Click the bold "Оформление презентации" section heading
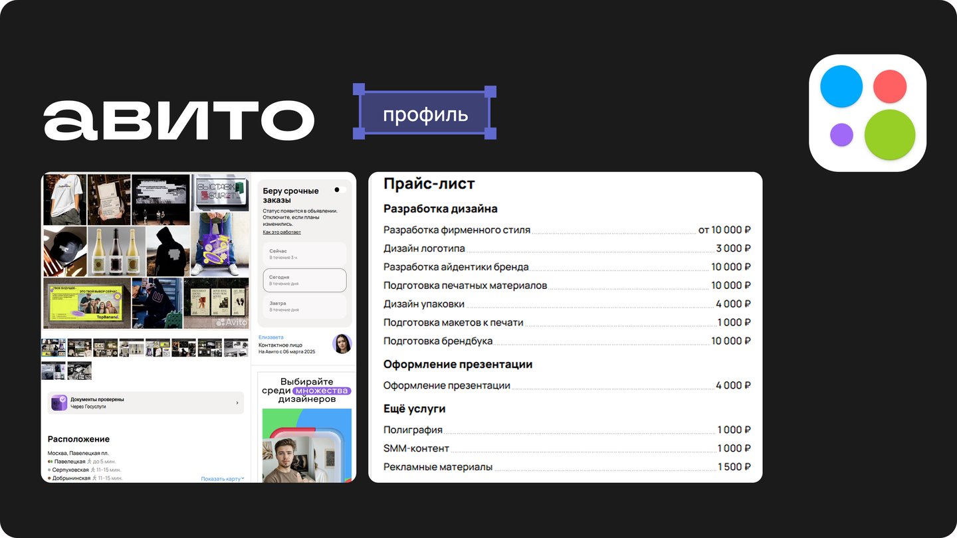Image resolution: width=957 pixels, height=538 pixels. [458, 364]
